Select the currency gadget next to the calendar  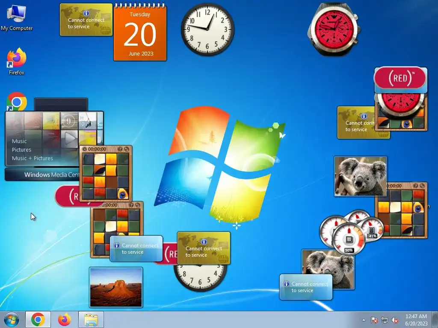pos(86,20)
